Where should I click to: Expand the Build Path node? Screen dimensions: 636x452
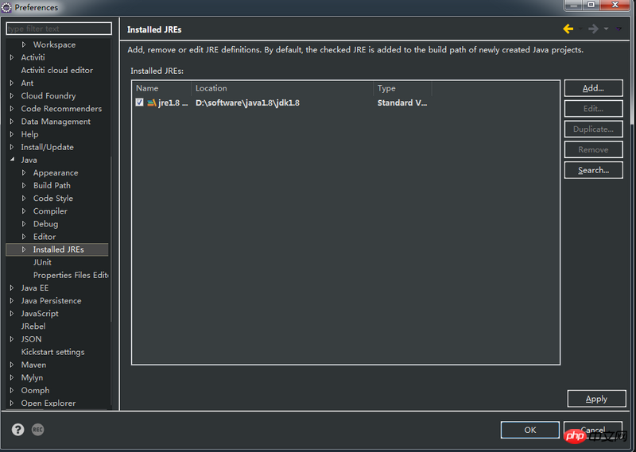coord(24,185)
